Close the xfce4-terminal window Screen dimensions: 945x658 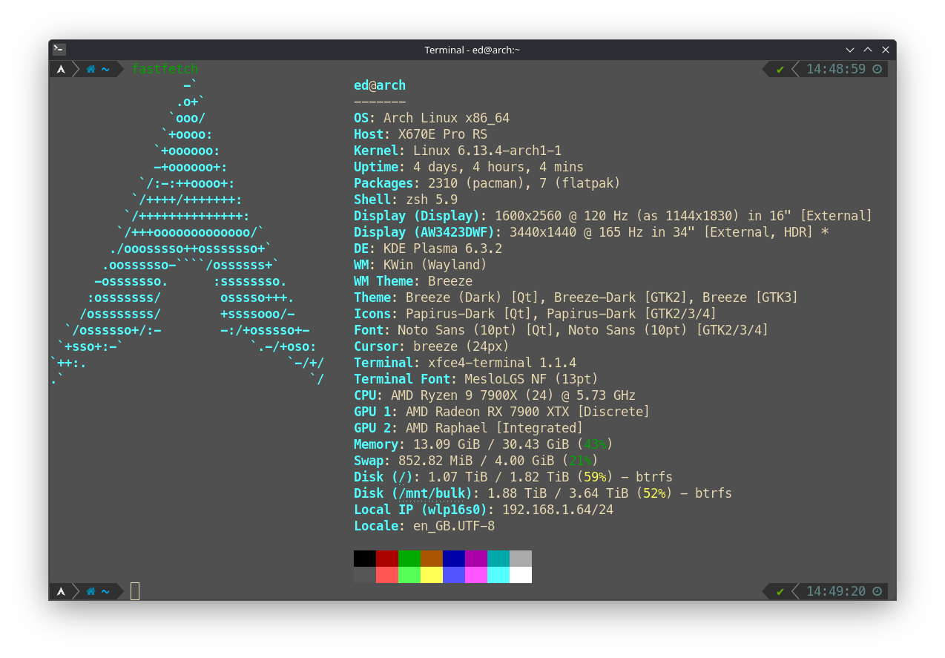886,50
